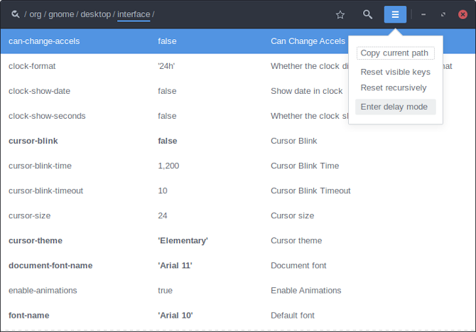Click the dconf search icon in path bar
This screenshot has height=332, width=476.
coord(16,14)
